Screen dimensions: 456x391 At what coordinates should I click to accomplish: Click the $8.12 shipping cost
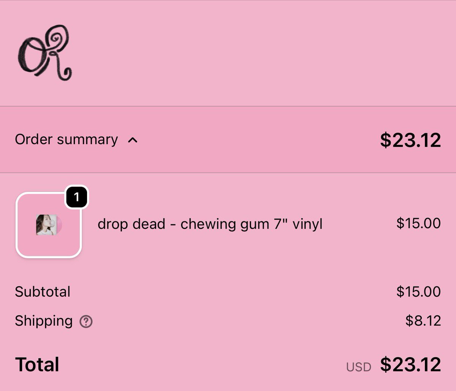[x=423, y=321]
